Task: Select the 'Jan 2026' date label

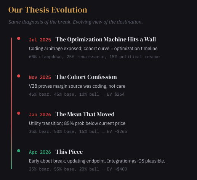Action: pyautogui.click(x=40, y=115)
